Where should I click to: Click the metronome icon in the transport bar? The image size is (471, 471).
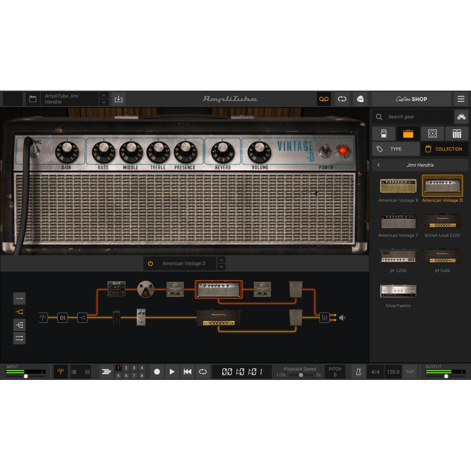[x=358, y=372]
